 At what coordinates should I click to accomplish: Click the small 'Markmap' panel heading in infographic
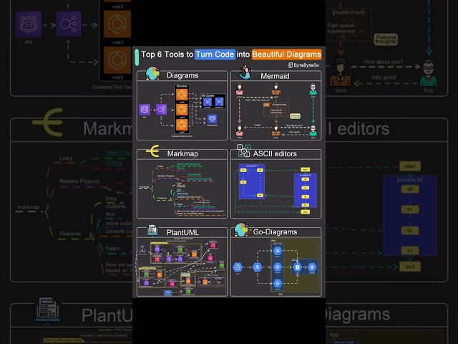click(182, 153)
